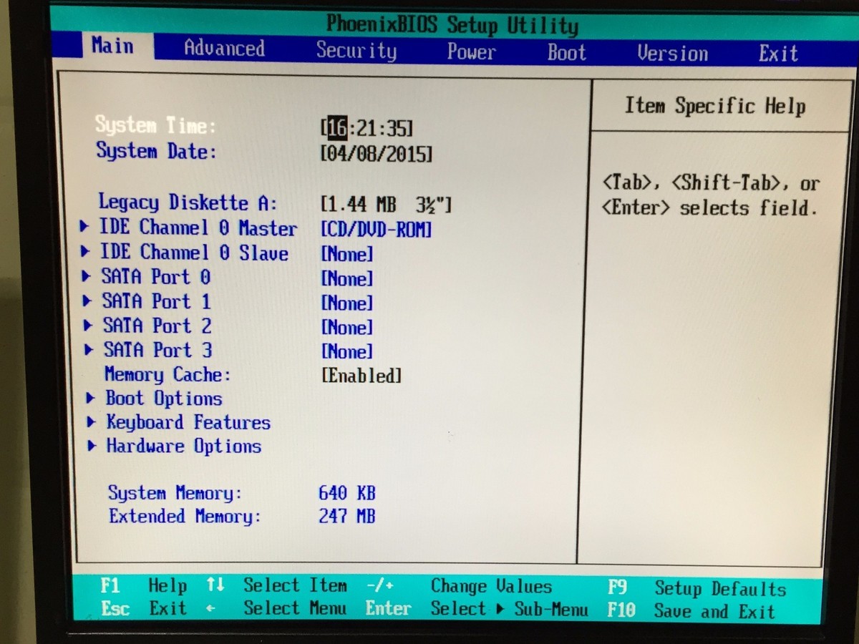
Task: Select the highlighted hour field 16
Action: (336, 128)
